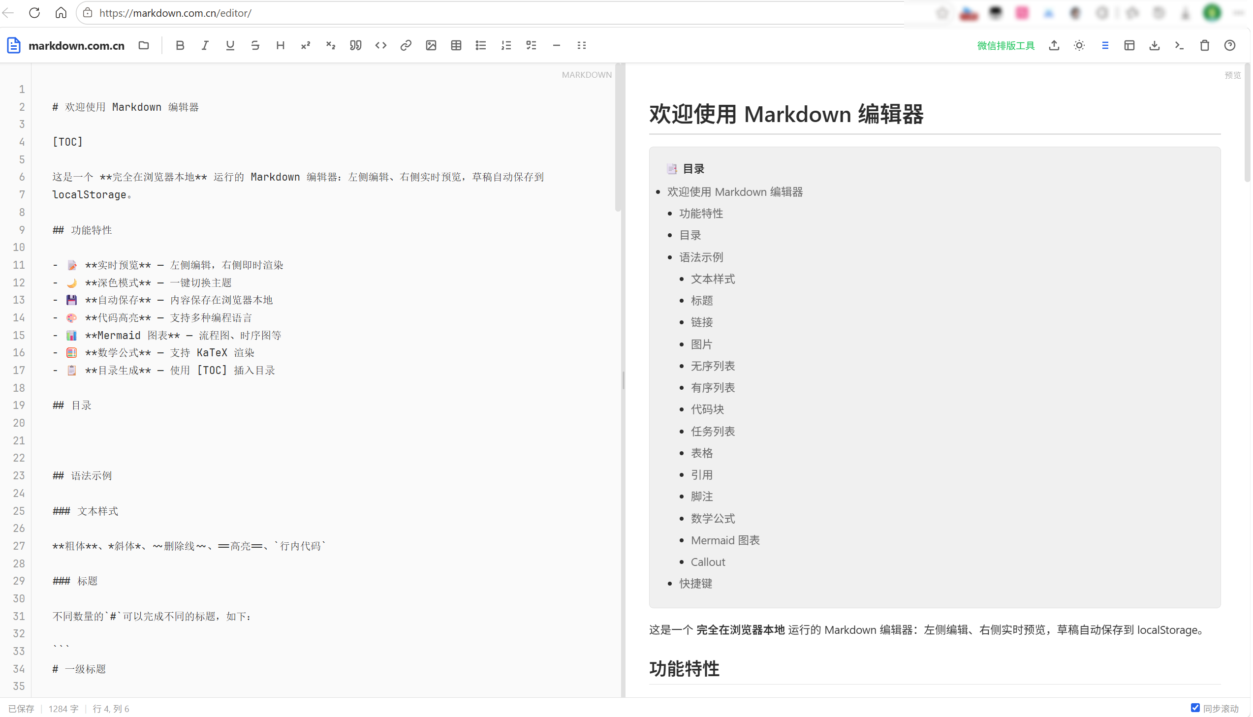Click the '1284 字' word count in status bar
The width and height of the screenshot is (1253, 717).
[x=63, y=709]
